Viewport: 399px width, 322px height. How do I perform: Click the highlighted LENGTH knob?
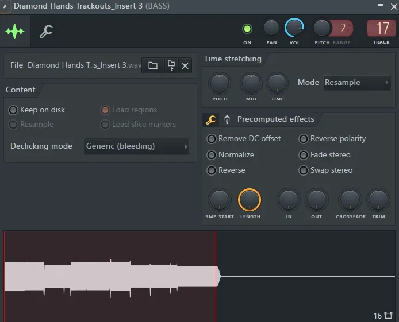pos(250,200)
